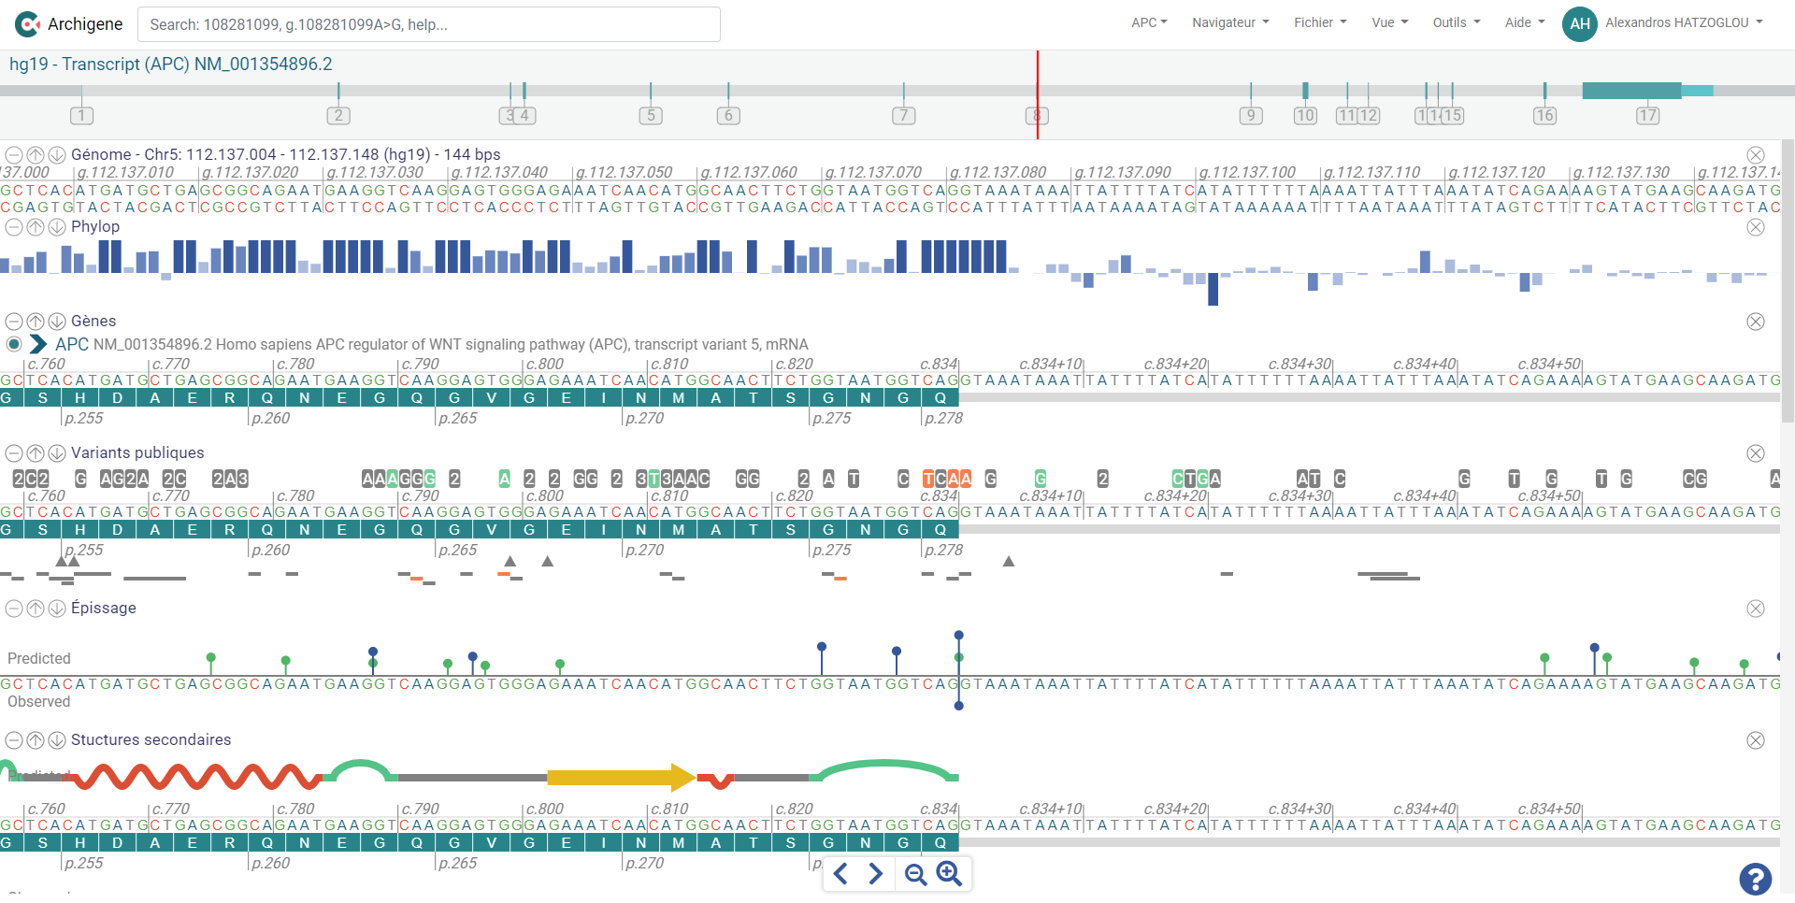Focus the variant search field
The image size is (1795, 903).
click(x=428, y=24)
